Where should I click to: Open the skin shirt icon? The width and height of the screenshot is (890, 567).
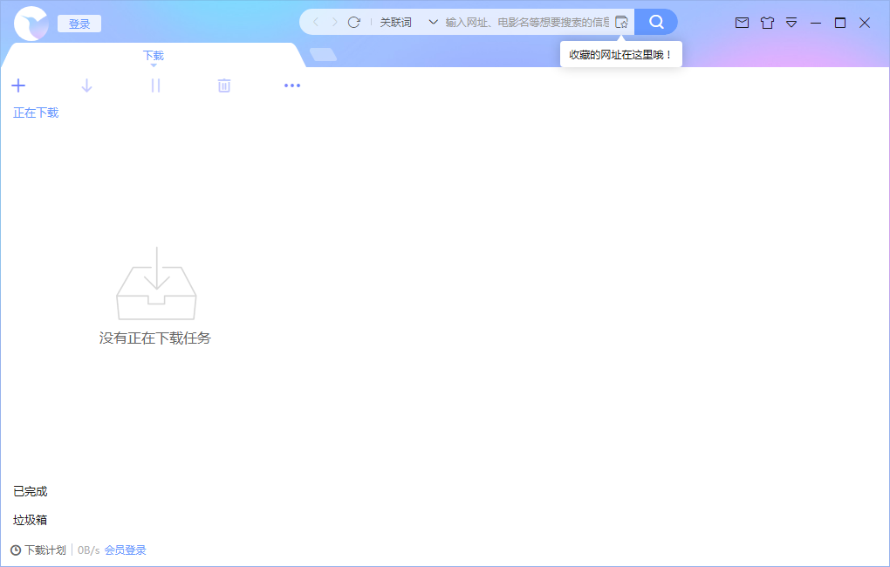767,23
